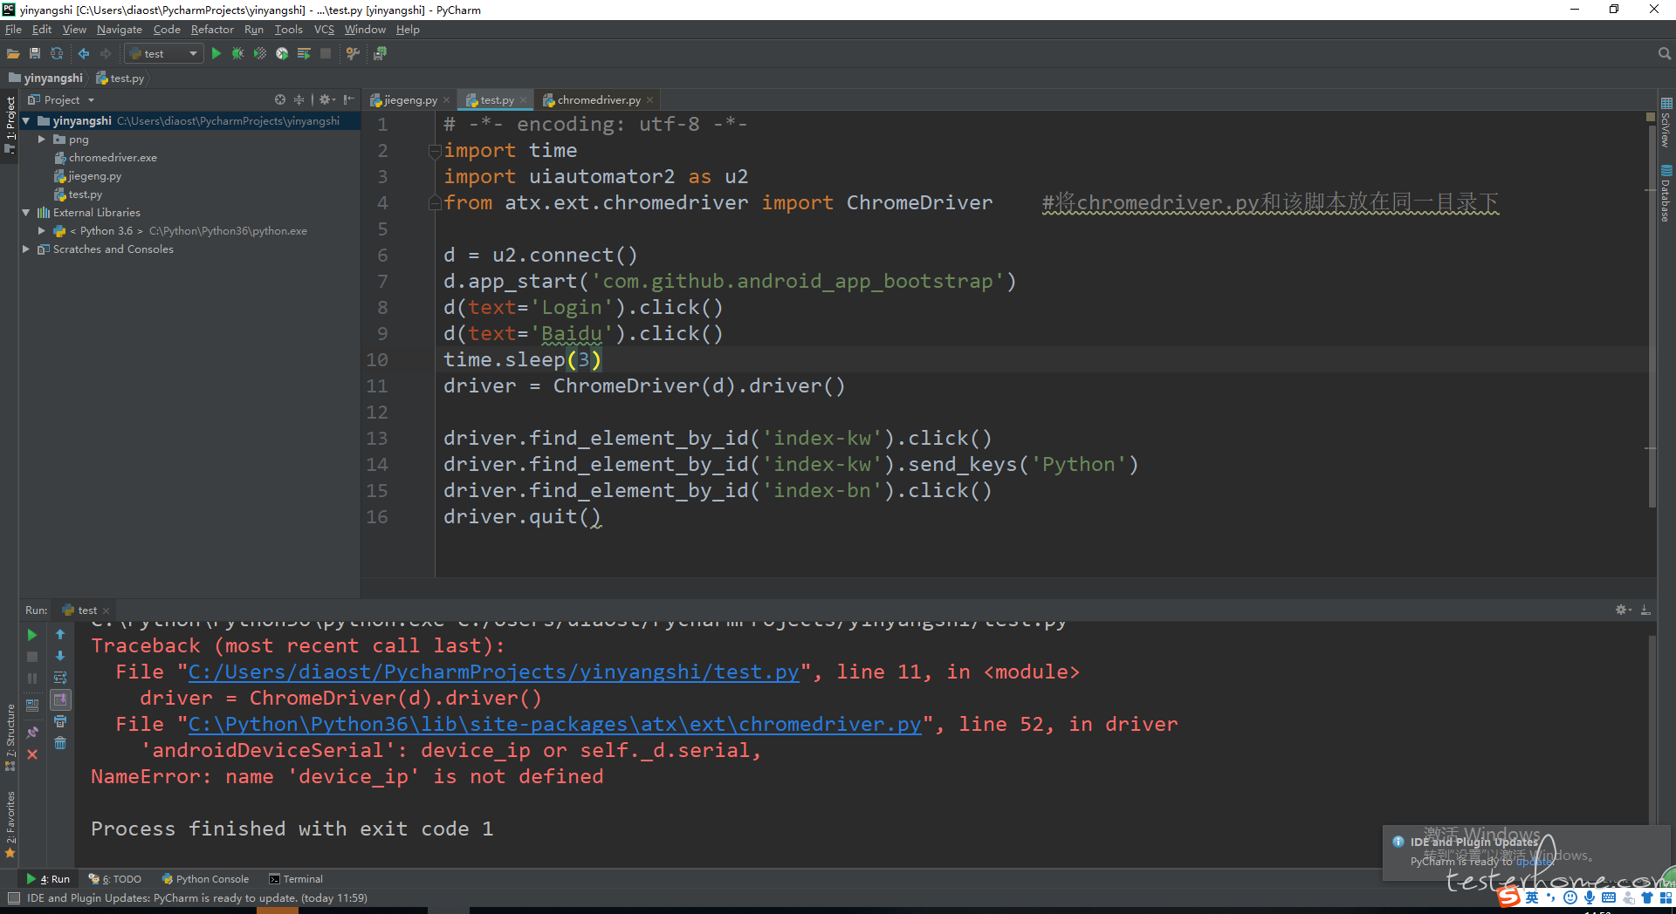
Task: Click the Stop square in Run panel
Action: click(x=32, y=657)
